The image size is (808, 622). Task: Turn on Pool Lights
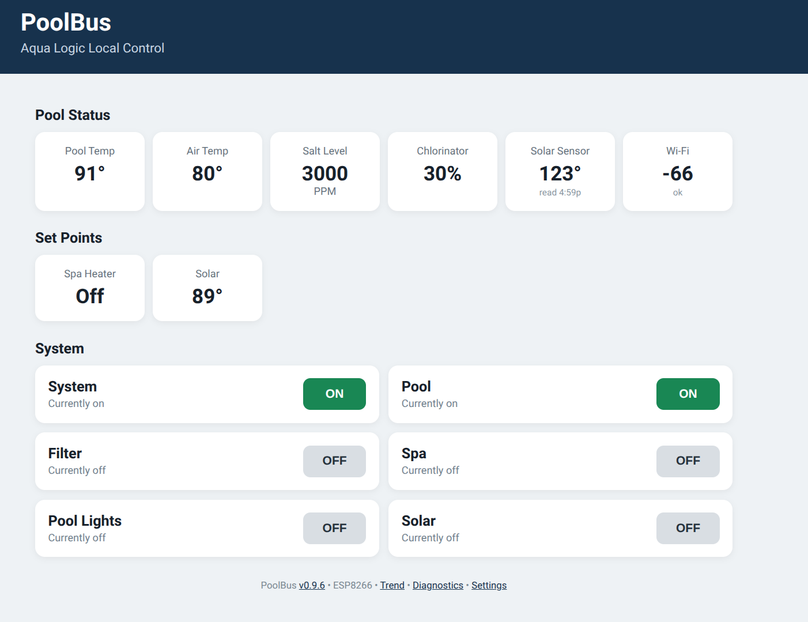click(x=334, y=528)
